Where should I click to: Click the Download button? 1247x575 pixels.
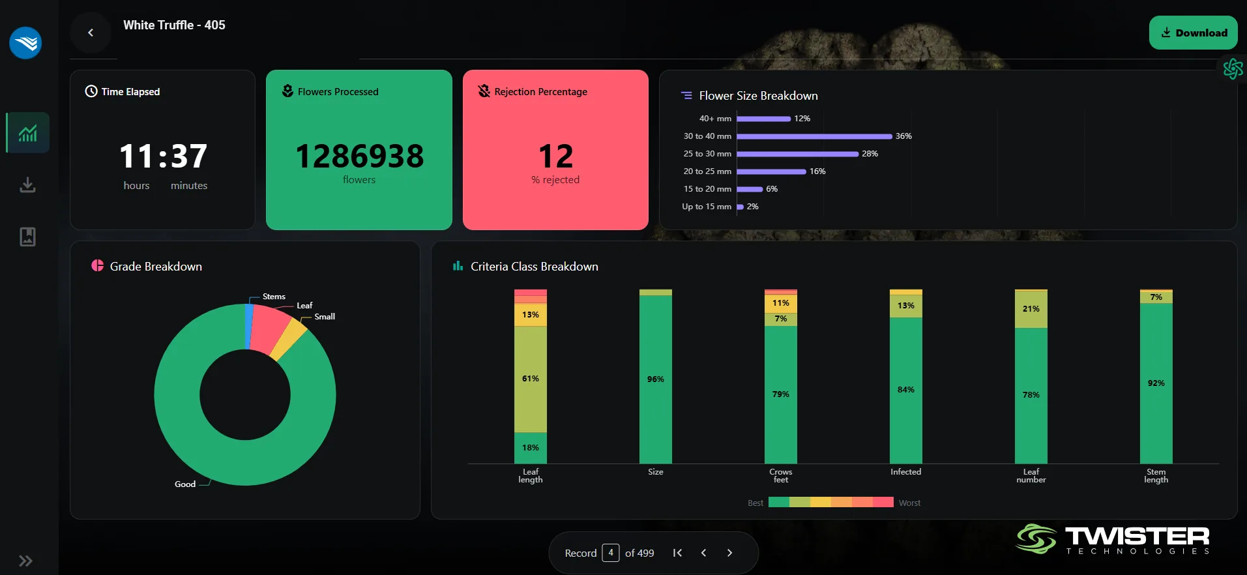point(1193,33)
